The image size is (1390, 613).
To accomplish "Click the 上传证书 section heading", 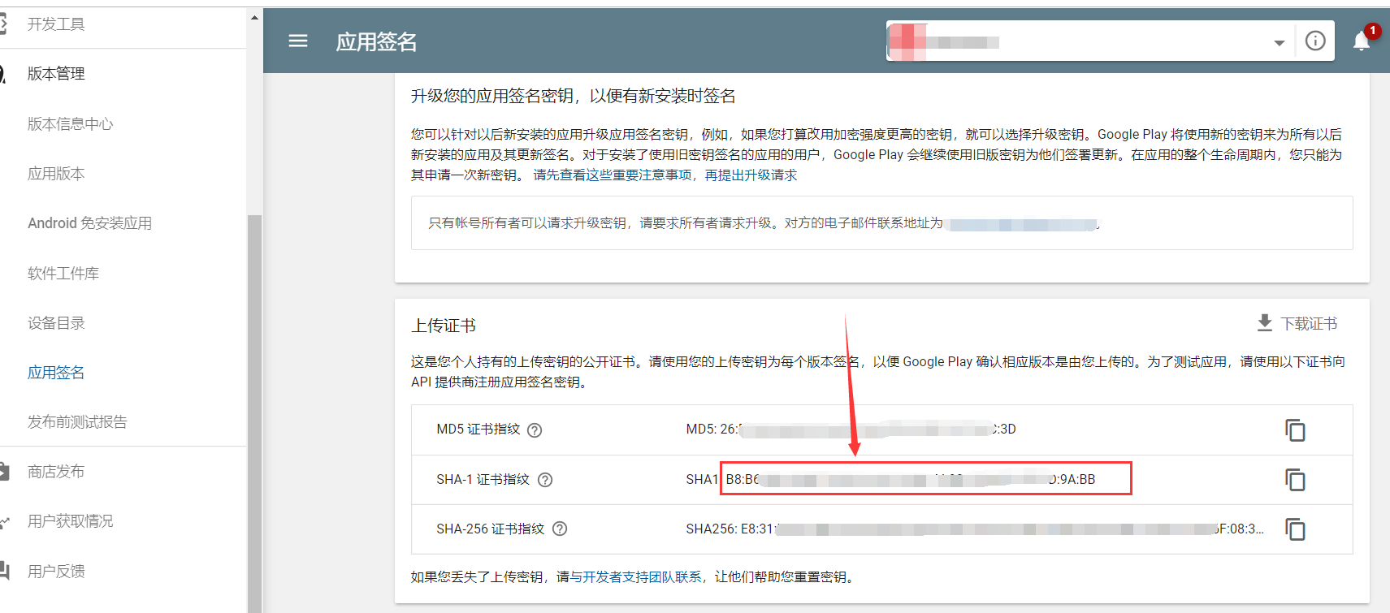I will 444,326.
